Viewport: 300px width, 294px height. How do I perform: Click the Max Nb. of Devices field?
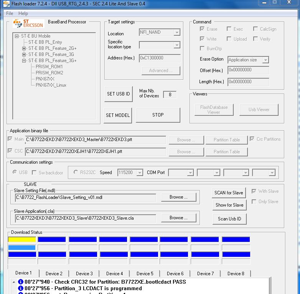pos(170,95)
